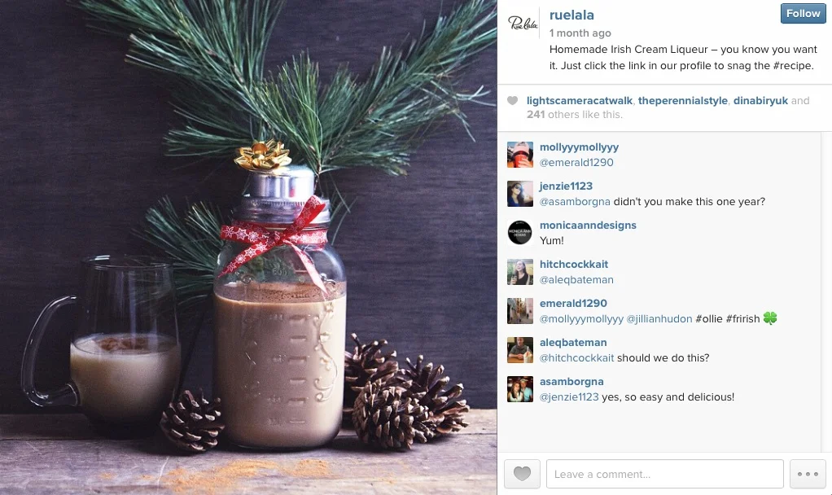The image size is (832, 495).
Task: Open the three-dots more options menu
Action: [808, 474]
